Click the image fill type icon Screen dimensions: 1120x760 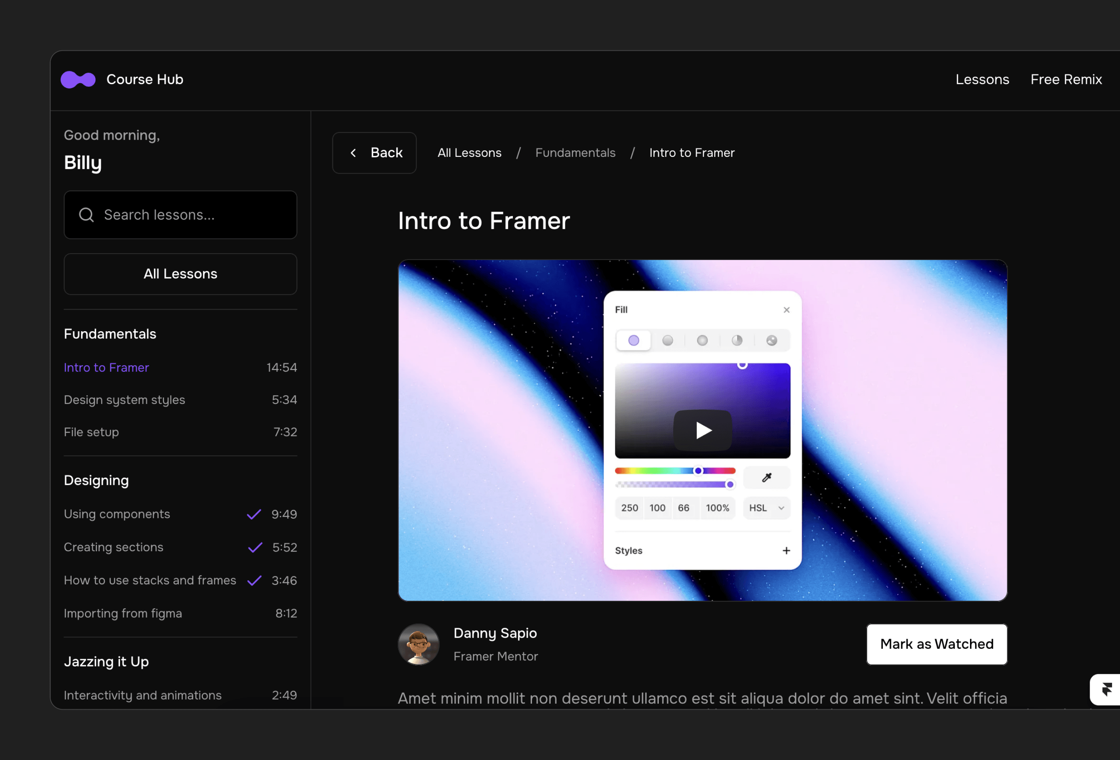772,340
